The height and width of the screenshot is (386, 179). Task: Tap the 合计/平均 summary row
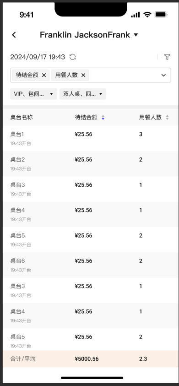click(91, 359)
